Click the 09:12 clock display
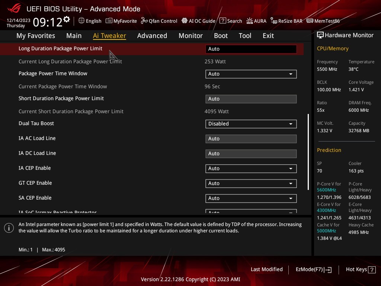This screenshot has height=286, width=381. [x=48, y=22]
